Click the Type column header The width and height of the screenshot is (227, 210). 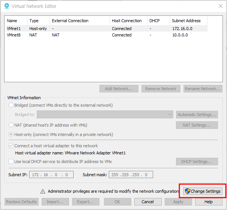pyautogui.click(x=38, y=21)
